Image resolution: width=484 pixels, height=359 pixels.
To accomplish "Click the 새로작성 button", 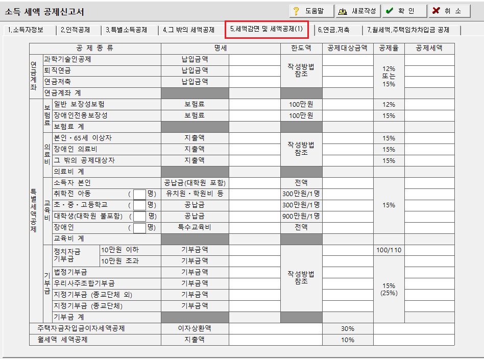I will pyautogui.click(x=358, y=11).
